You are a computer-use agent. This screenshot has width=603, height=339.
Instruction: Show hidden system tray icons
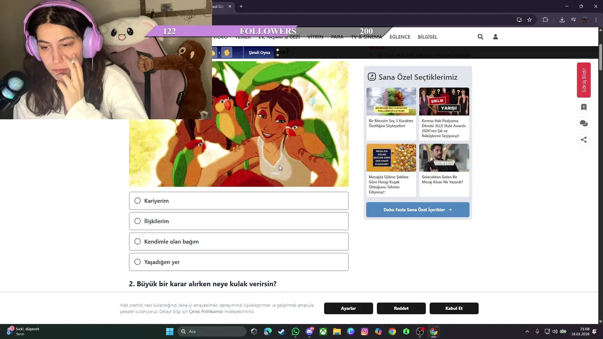click(x=527, y=331)
